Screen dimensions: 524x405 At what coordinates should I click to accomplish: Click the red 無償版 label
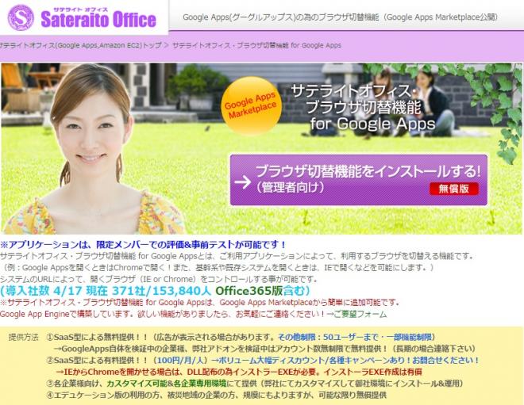(454, 189)
